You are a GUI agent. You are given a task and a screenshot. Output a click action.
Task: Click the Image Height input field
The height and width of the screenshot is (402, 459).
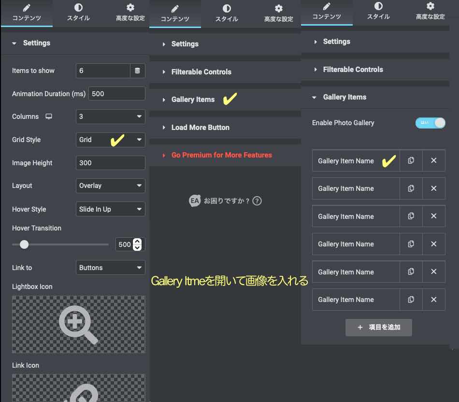111,163
